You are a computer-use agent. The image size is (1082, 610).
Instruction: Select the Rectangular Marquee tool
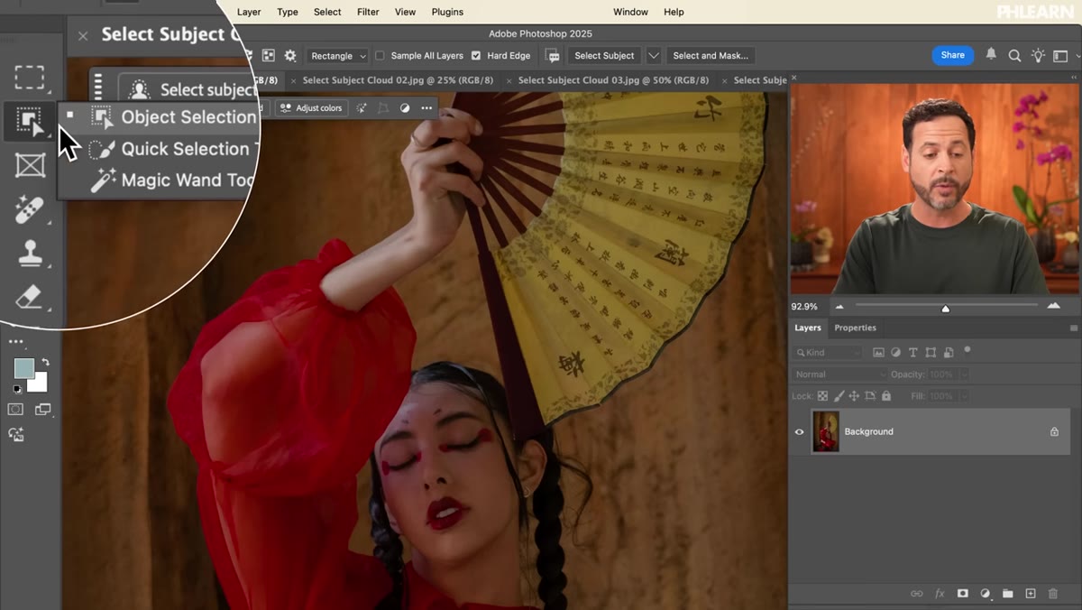(x=30, y=78)
